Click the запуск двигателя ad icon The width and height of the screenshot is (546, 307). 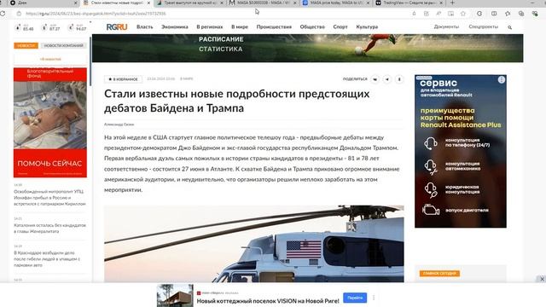coord(431,210)
